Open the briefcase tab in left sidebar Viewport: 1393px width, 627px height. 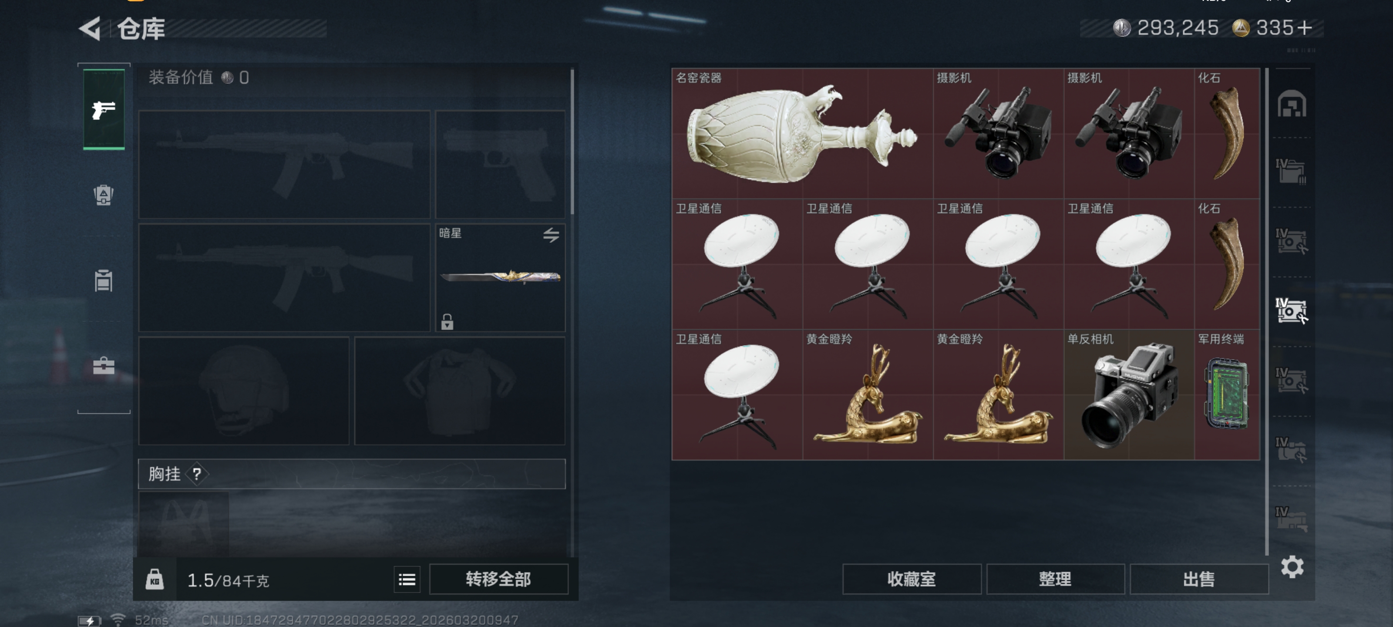[103, 366]
